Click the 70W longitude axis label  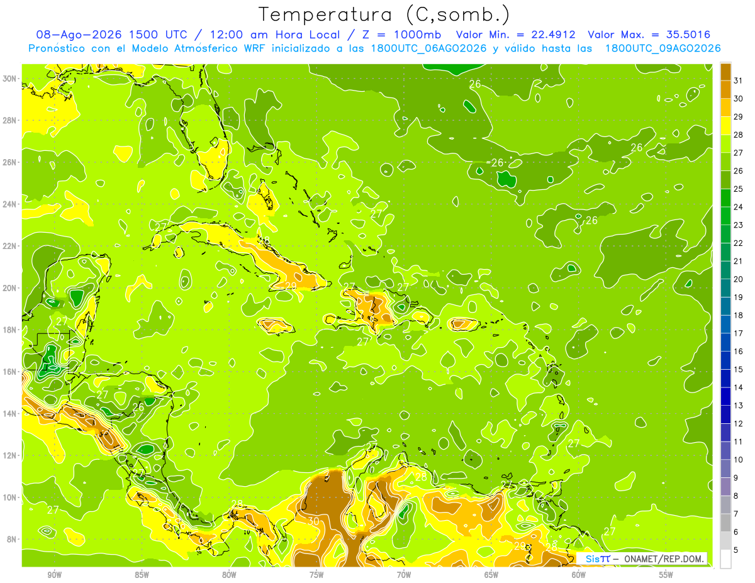point(404,575)
